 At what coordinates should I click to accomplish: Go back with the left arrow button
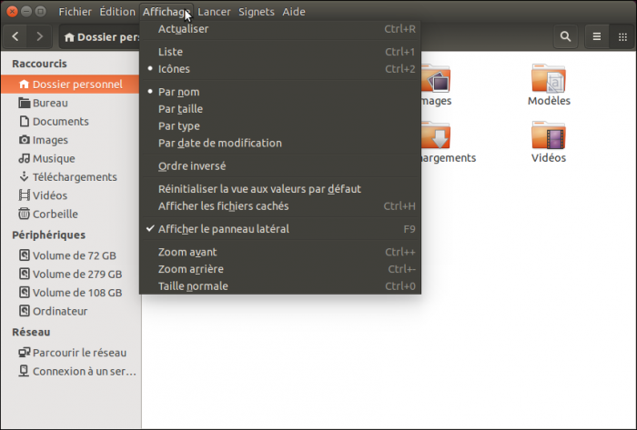pyautogui.click(x=17, y=36)
